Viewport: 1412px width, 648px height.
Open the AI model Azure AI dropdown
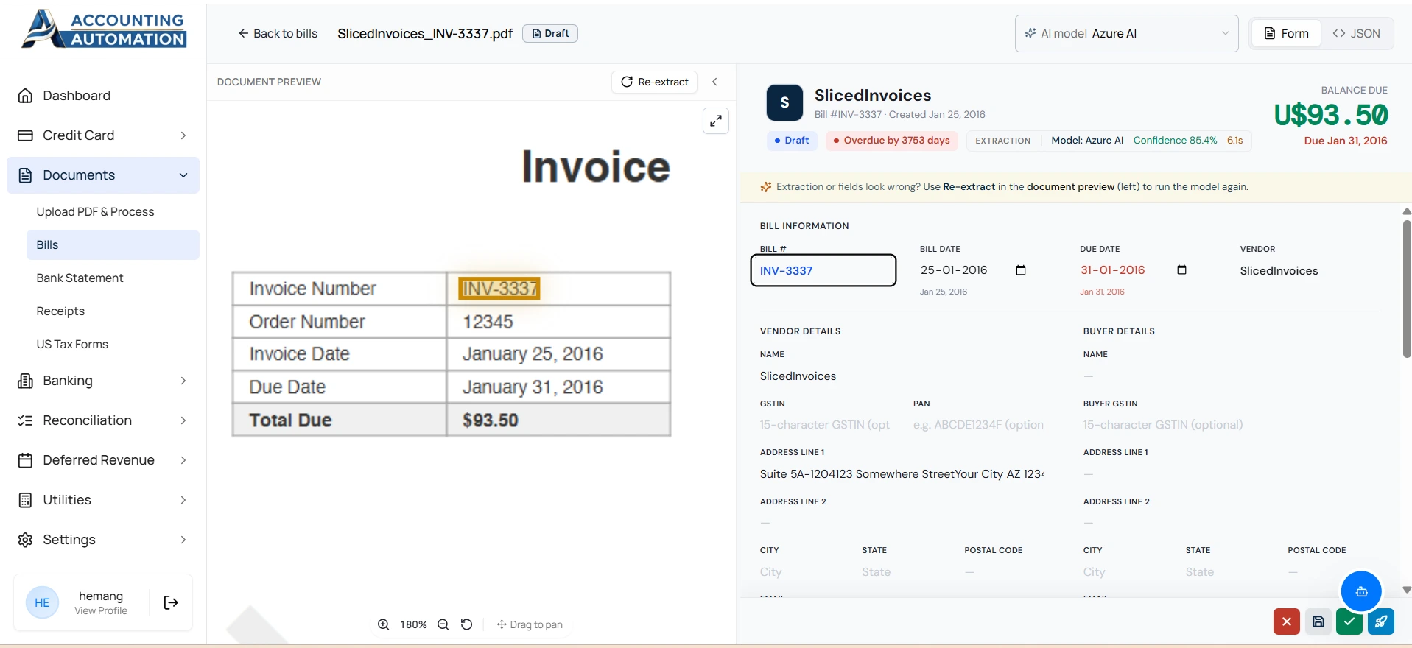pos(1126,34)
